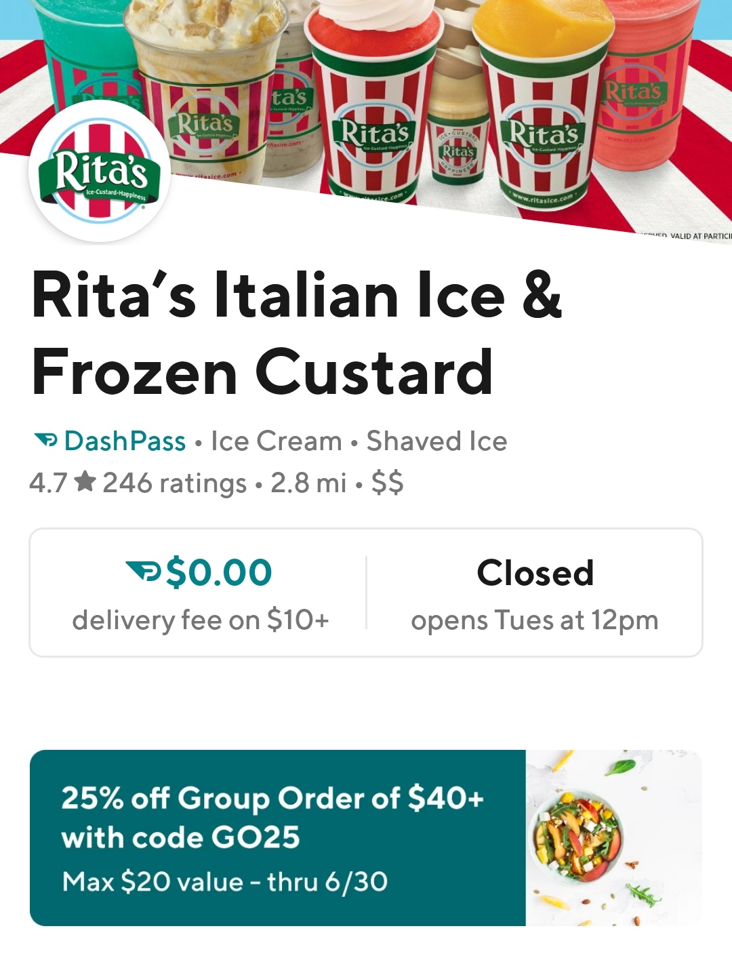Tap the Rita's Italian Ice store title

(x=297, y=332)
